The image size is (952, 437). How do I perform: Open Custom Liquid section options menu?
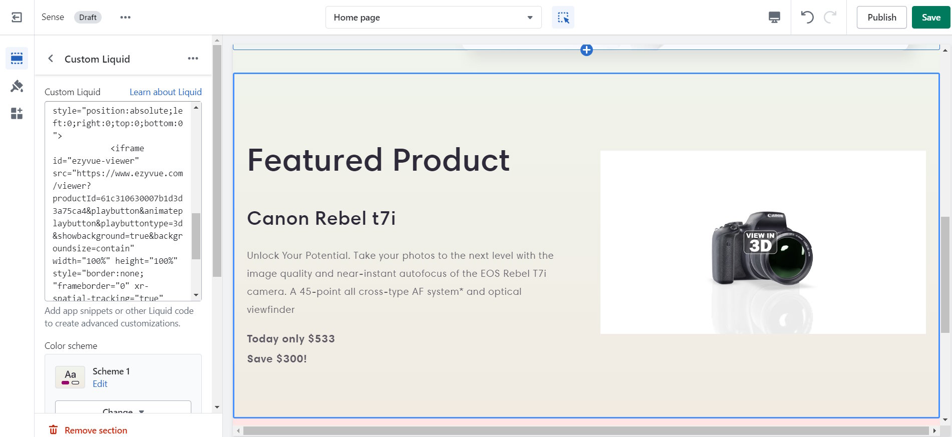click(193, 59)
